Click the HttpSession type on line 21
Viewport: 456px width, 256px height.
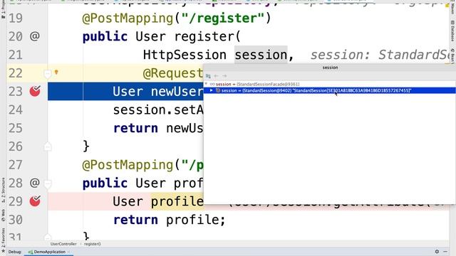(185, 55)
